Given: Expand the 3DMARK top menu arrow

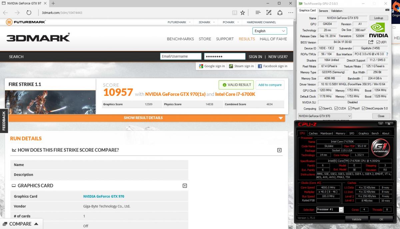Looking at the screenshot, I should point(214,22).
